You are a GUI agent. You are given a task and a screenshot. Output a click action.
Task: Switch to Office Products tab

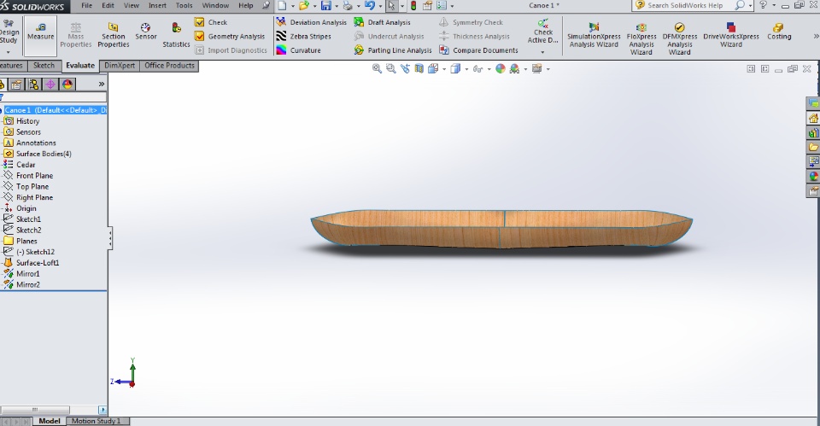tap(169, 66)
